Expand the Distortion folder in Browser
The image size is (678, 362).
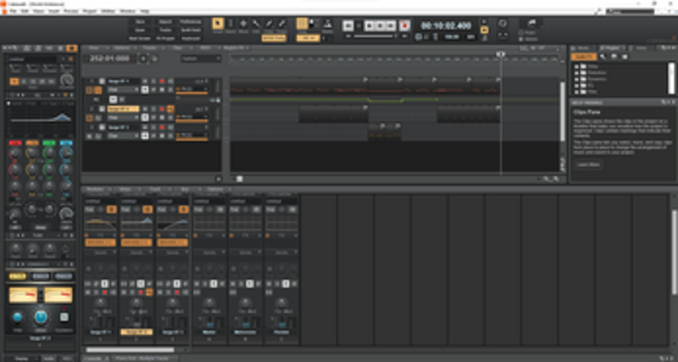click(576, 73)
